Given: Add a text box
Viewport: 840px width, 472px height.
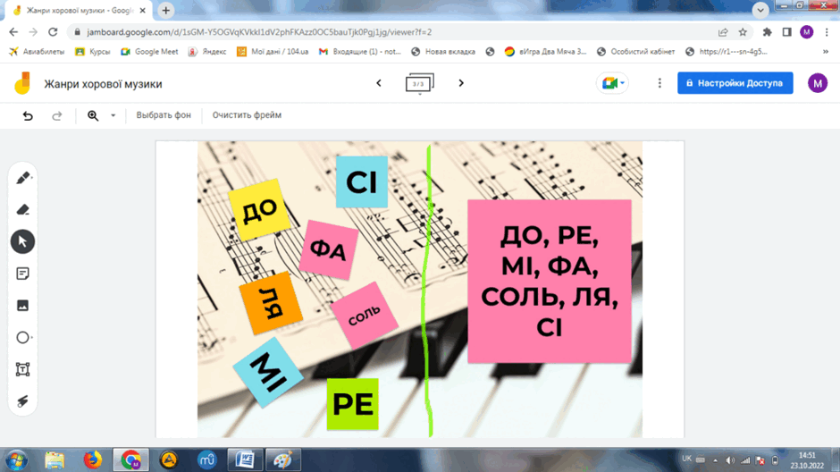Looking at the screenshot, I should [x=22, y=369].
